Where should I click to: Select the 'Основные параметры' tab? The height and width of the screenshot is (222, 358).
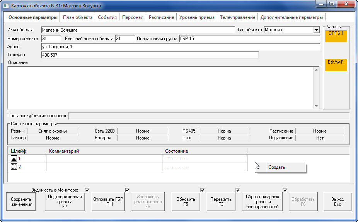[x=33, y=17]
